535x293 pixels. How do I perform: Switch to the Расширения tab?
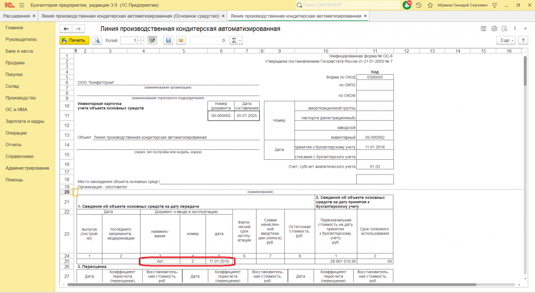(16, 16)
